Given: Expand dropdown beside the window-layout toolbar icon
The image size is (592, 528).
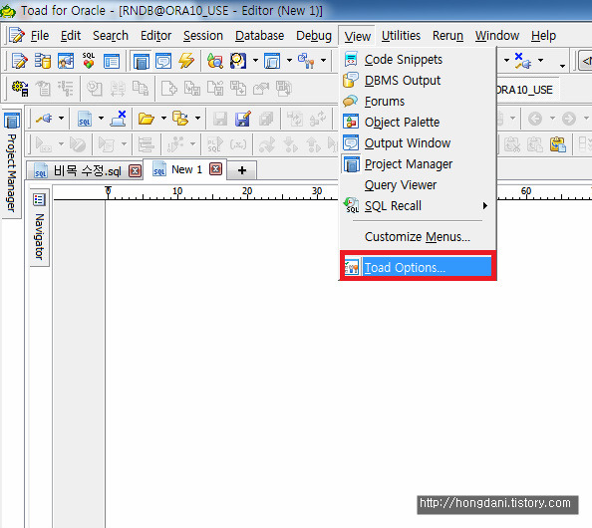Looking at the screenshot, I should point(289,60).
